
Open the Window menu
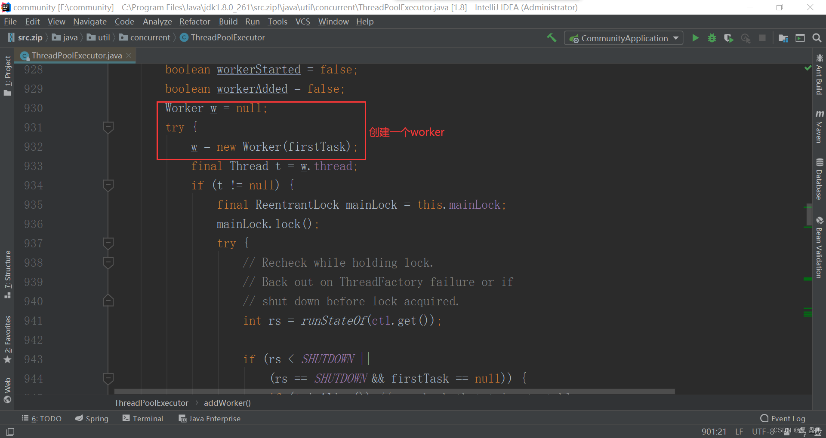point(333,21)
